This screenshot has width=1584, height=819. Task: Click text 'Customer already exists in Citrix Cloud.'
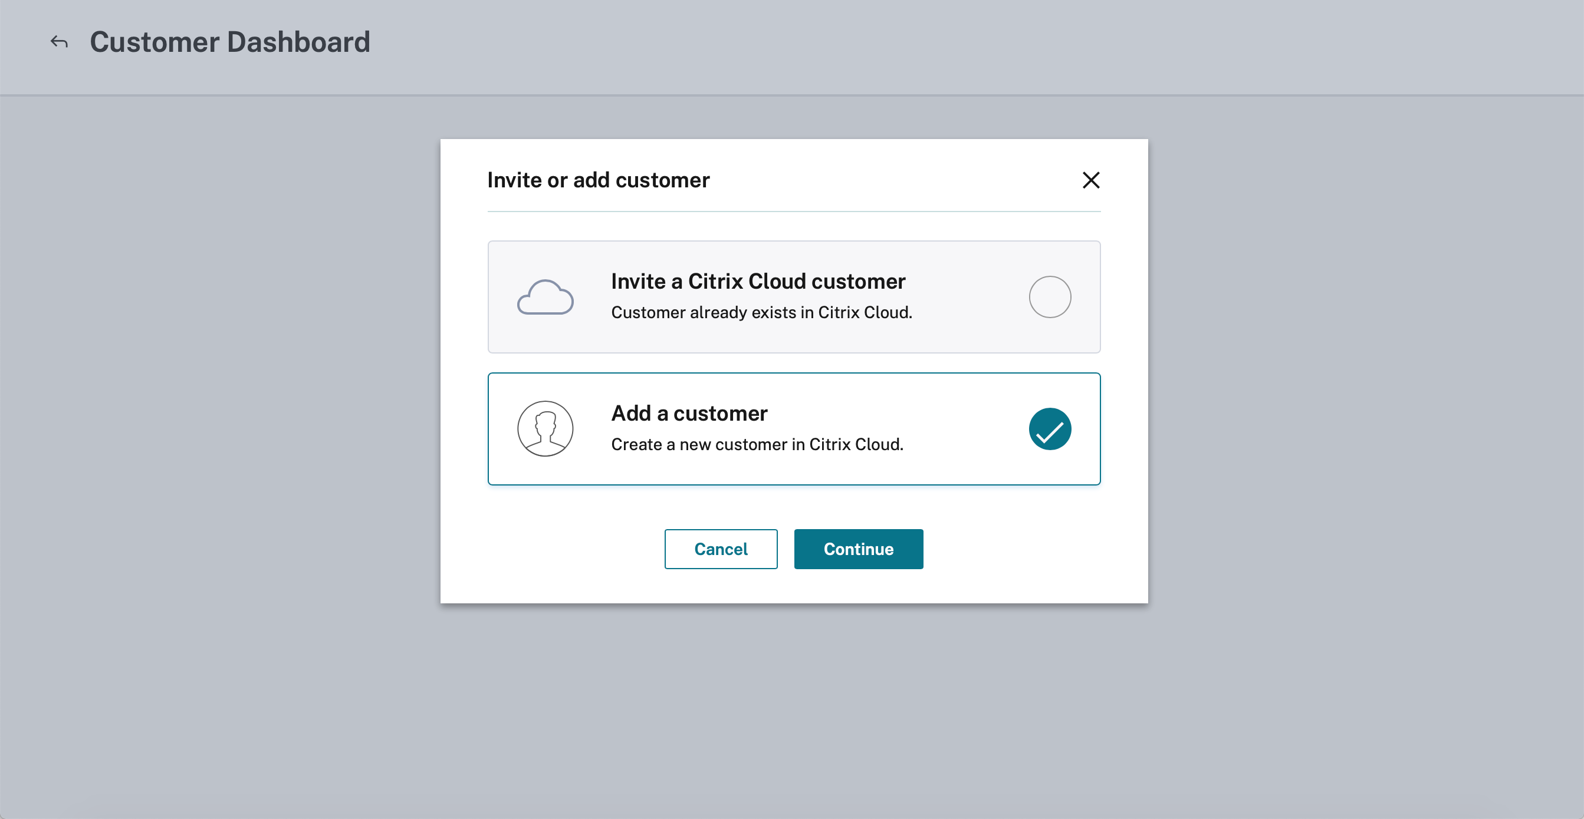point(761,313)
